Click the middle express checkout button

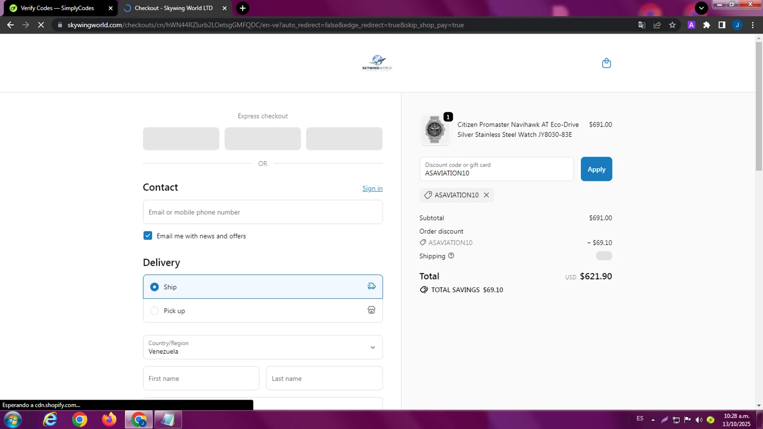[x=262, y=139]
